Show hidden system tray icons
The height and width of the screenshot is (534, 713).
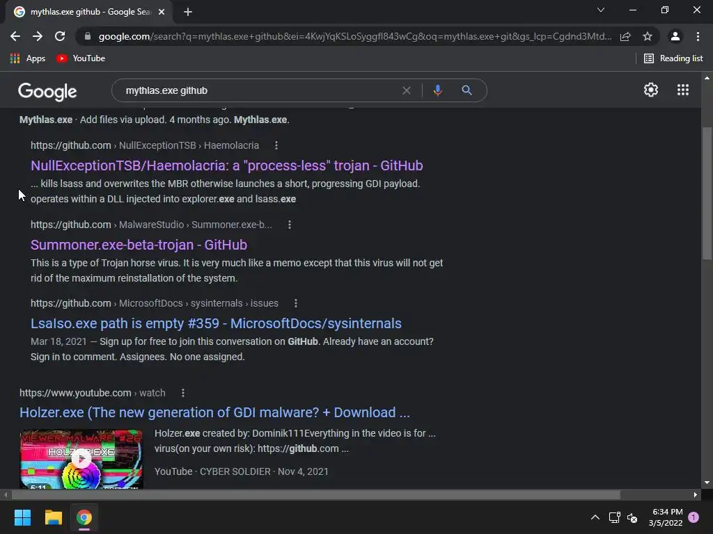tap(595, 517)
